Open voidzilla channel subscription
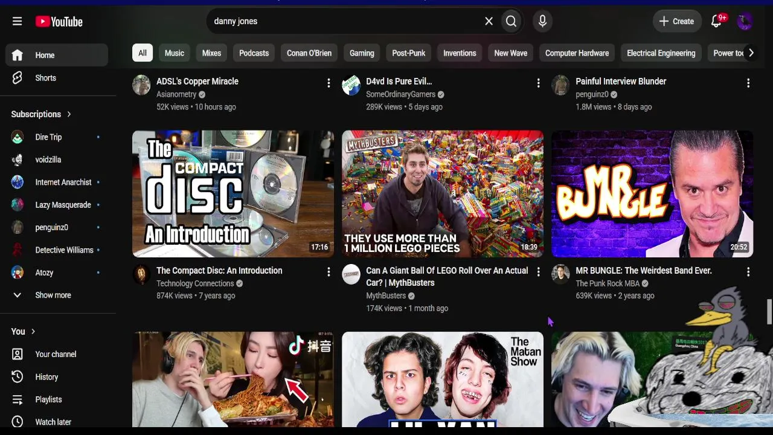773x435 pixels. click(57, 159)
